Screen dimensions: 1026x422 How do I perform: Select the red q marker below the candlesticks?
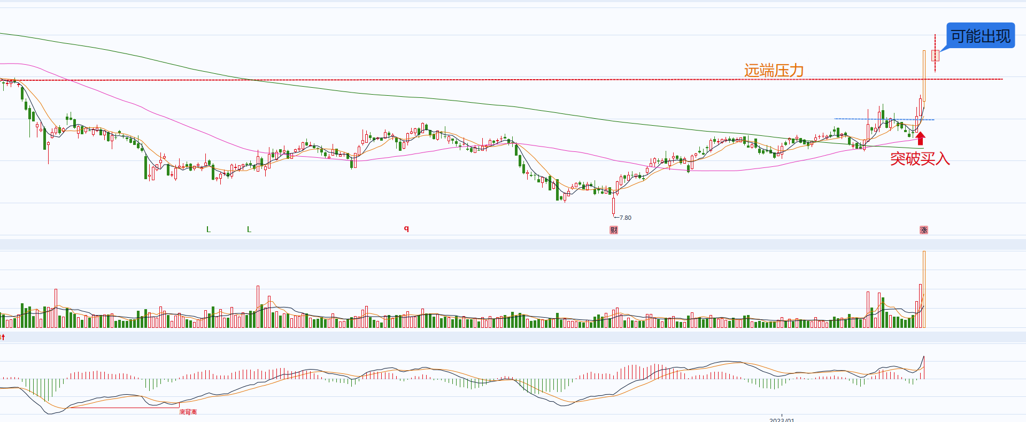[x=406, y=228]
